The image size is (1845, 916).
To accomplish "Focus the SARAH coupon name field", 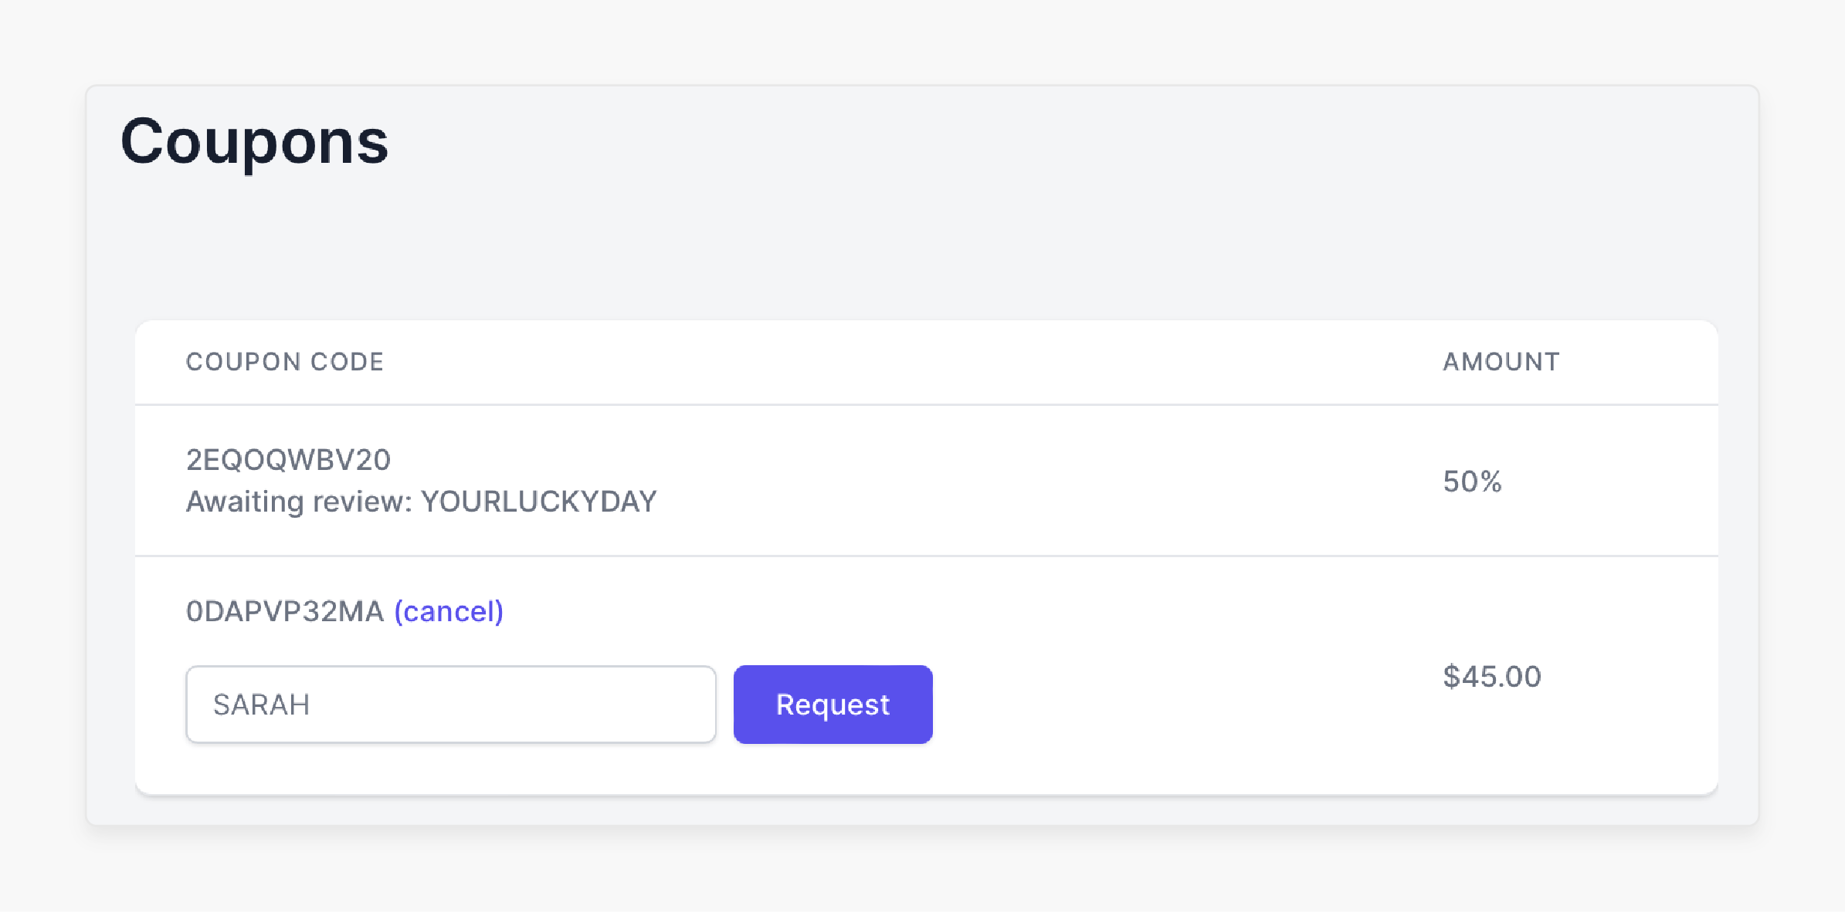I will pos(451,705).
